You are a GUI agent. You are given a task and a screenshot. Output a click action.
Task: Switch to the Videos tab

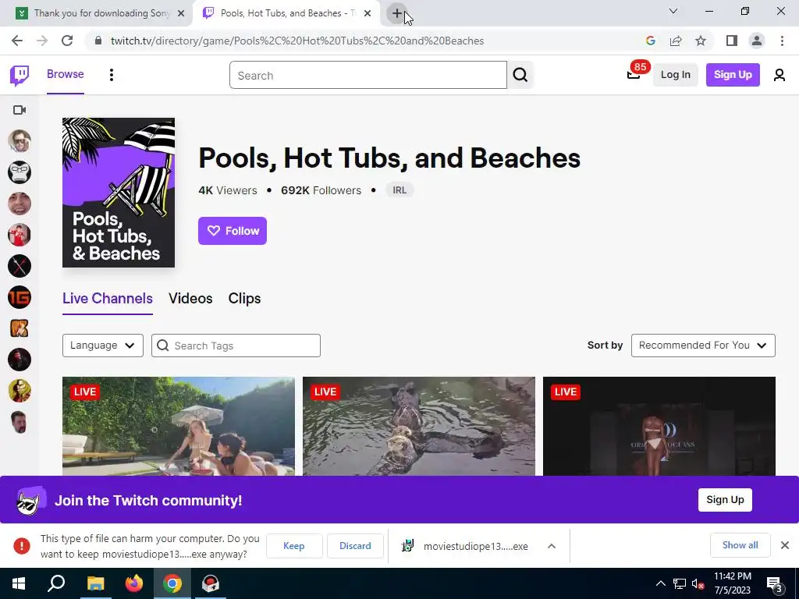[190, 299]
